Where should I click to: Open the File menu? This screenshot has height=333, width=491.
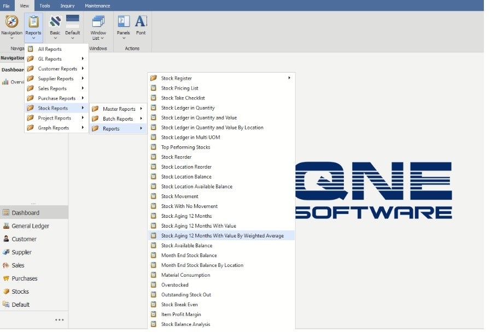tap(6, 5)
